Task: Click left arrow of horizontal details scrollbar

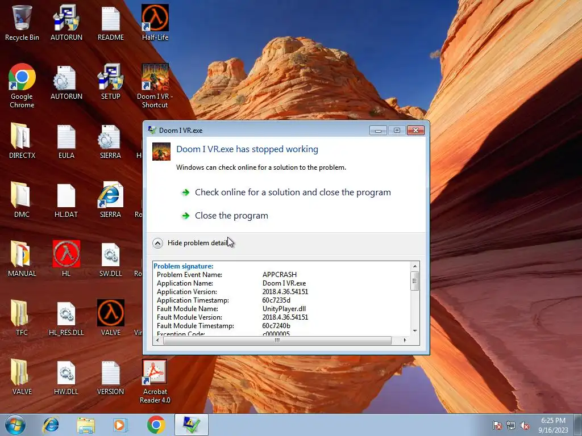Action: [x=158, y=341]
